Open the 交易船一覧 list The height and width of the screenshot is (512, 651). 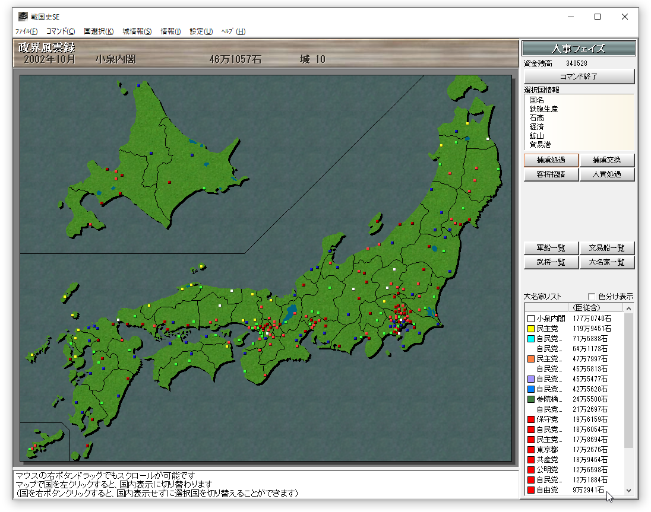[607, 248]
